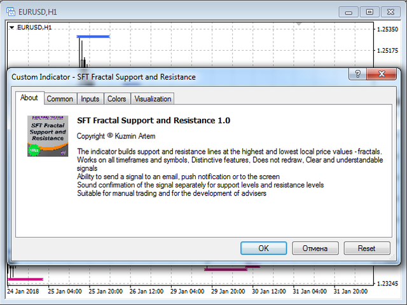Switch to the Colors tab
Image resolution: width=407 pixels, height=305 pixels.
[x=117, y=99]
